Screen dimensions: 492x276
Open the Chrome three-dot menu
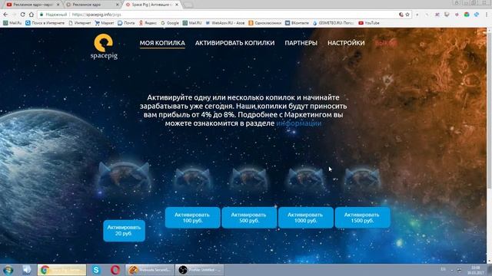tap(487, 15)
